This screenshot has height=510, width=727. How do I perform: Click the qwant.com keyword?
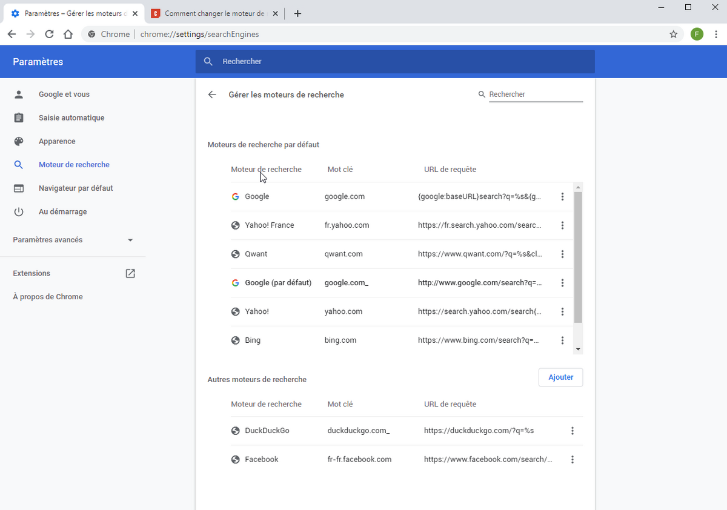point(344,254)
